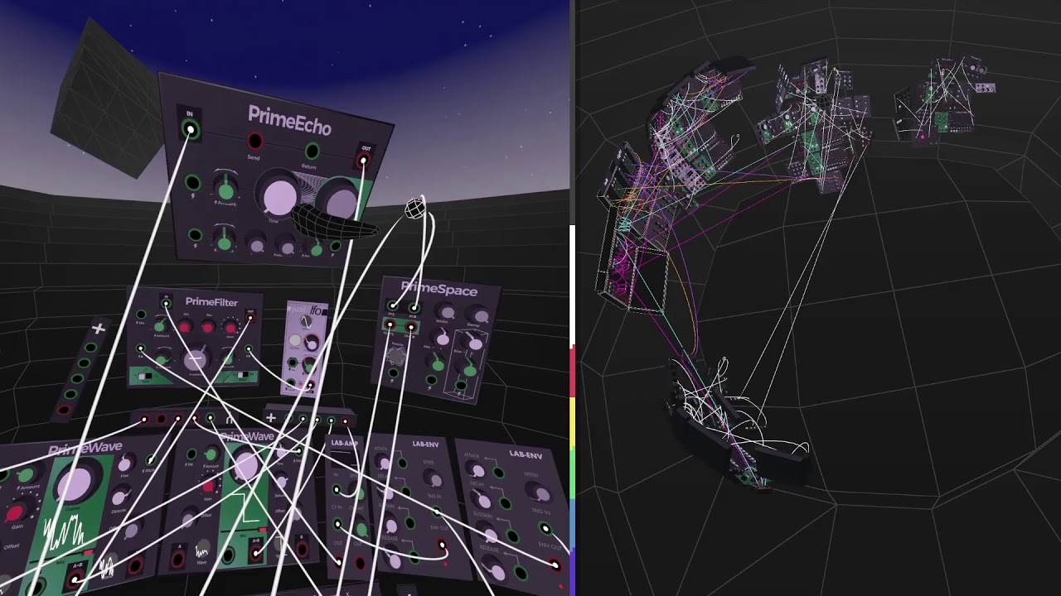This screenshot has height=596, width=1061.
Task: Adjust the PrimeSpace Size knob
Action: point(473,343)
